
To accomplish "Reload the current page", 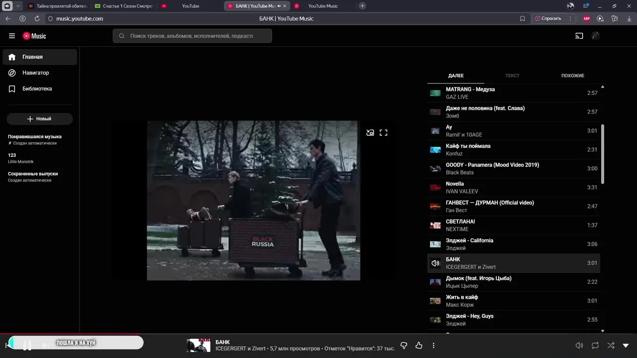I will point(37,18).
